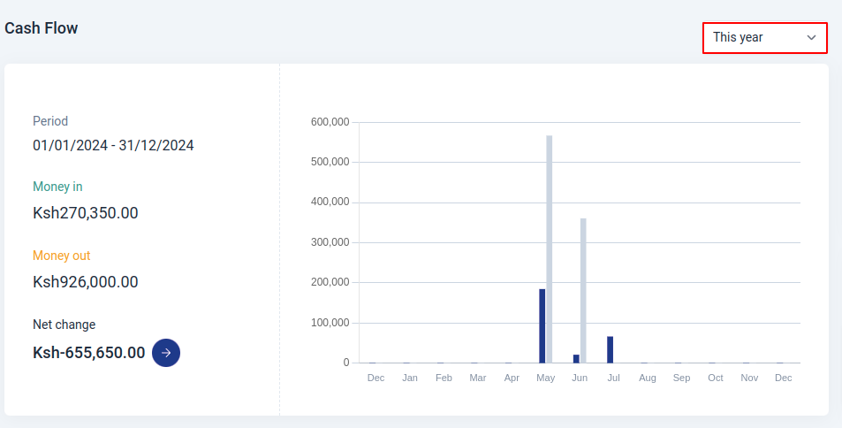Click the round arrow button beside Net change
Image resolution: width=842 pixels, height=428 pixels.
pos(166,352)
